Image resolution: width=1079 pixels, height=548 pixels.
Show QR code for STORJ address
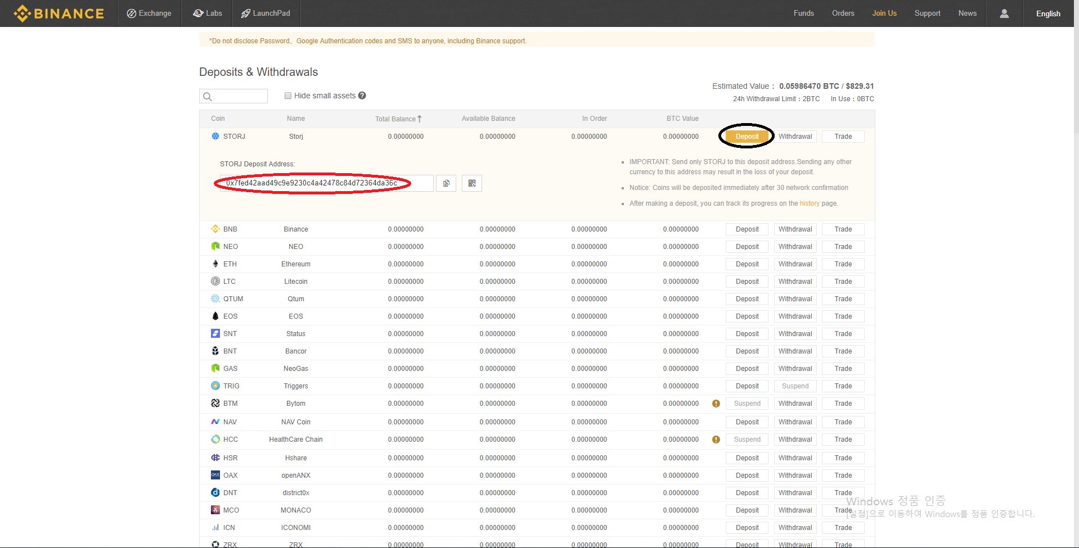[472, 183]
